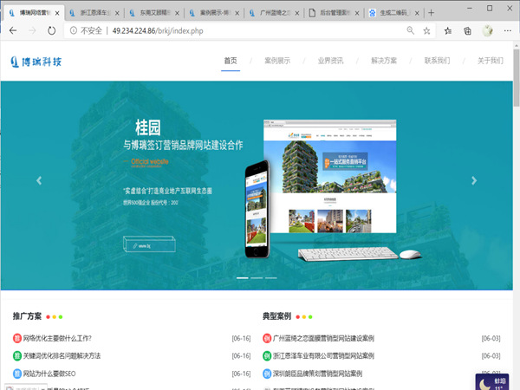Select the 案例展示 navigation item

pos(277,62)
